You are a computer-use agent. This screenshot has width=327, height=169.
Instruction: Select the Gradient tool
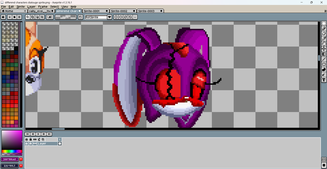pos(324,54)
